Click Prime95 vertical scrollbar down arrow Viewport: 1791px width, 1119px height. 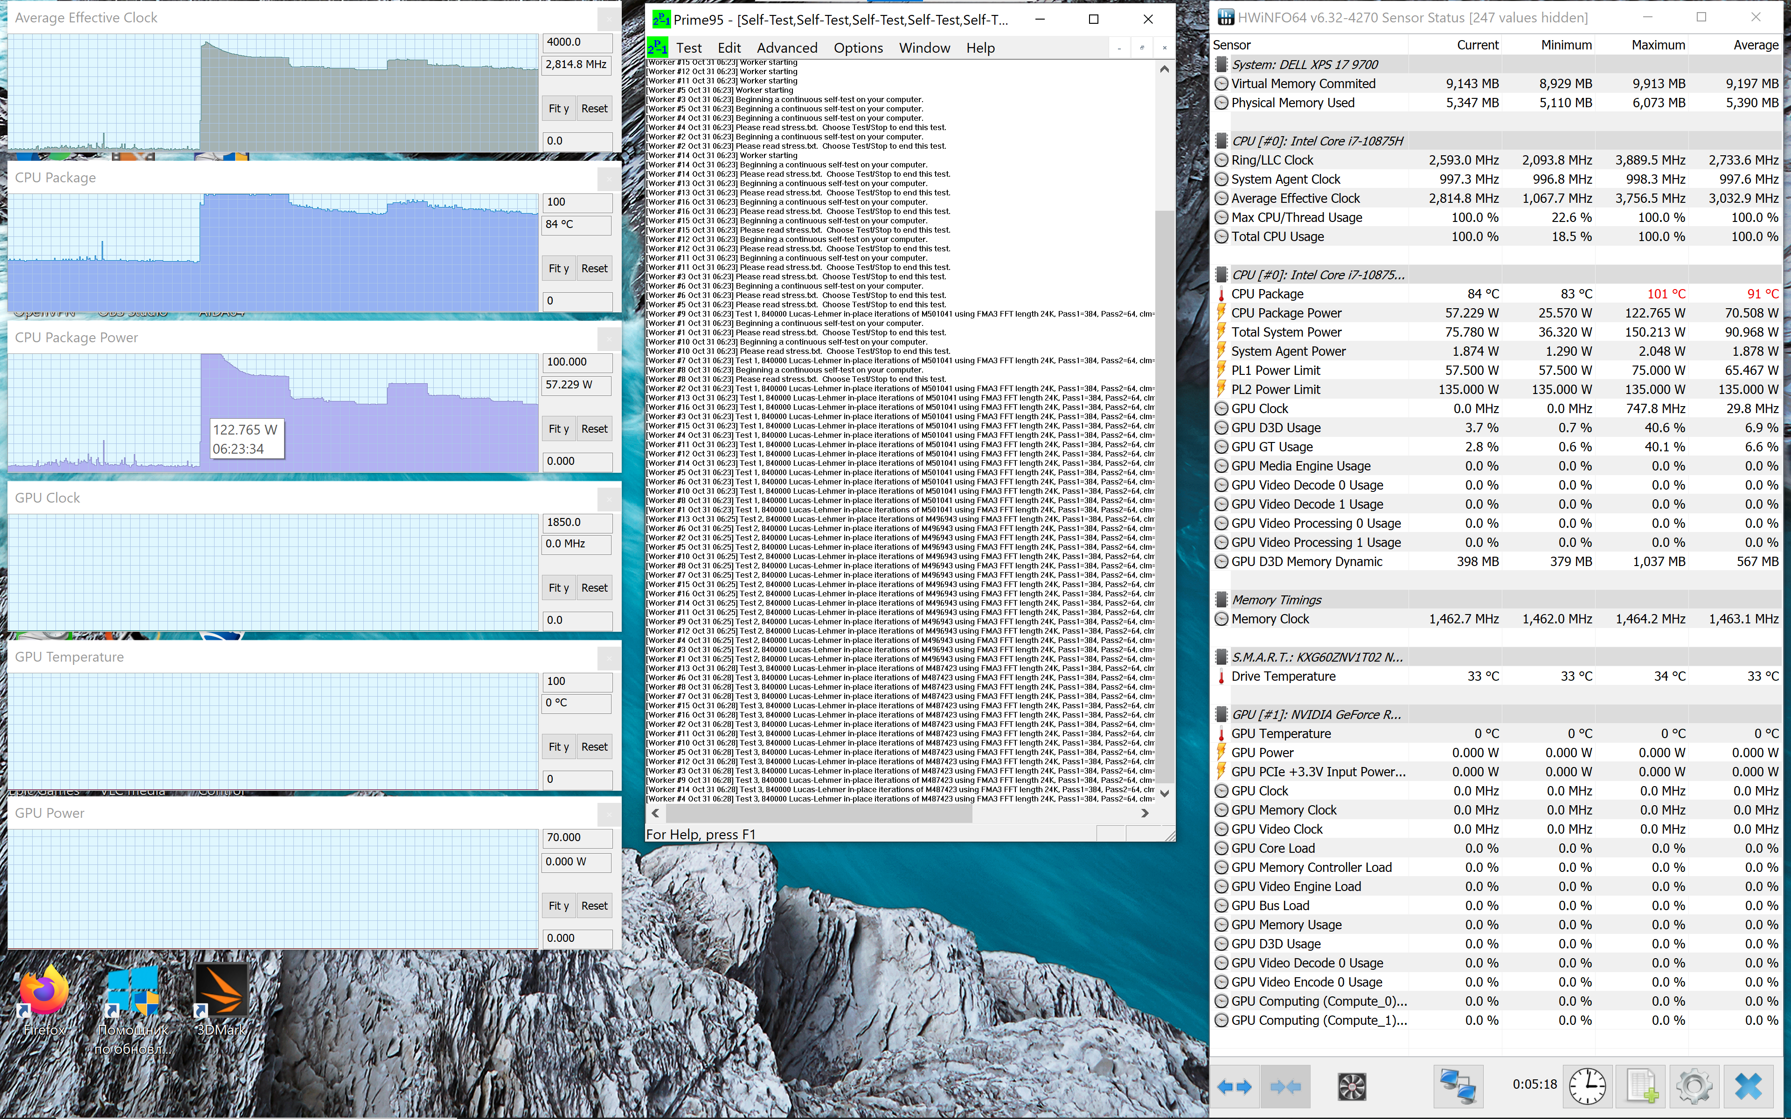tap(1164, 794)
